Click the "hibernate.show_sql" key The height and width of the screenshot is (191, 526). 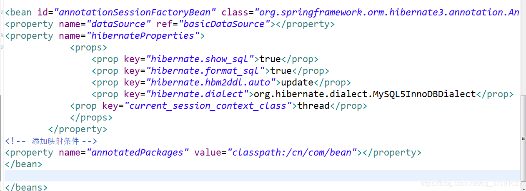[200, 59]
